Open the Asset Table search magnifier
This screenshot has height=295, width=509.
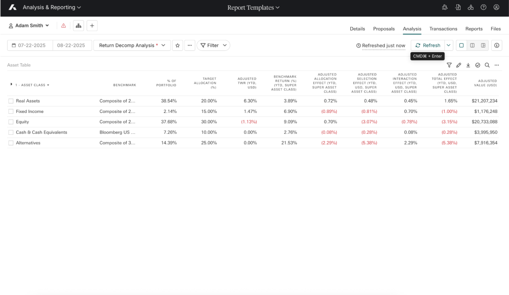tap(487, 65)
